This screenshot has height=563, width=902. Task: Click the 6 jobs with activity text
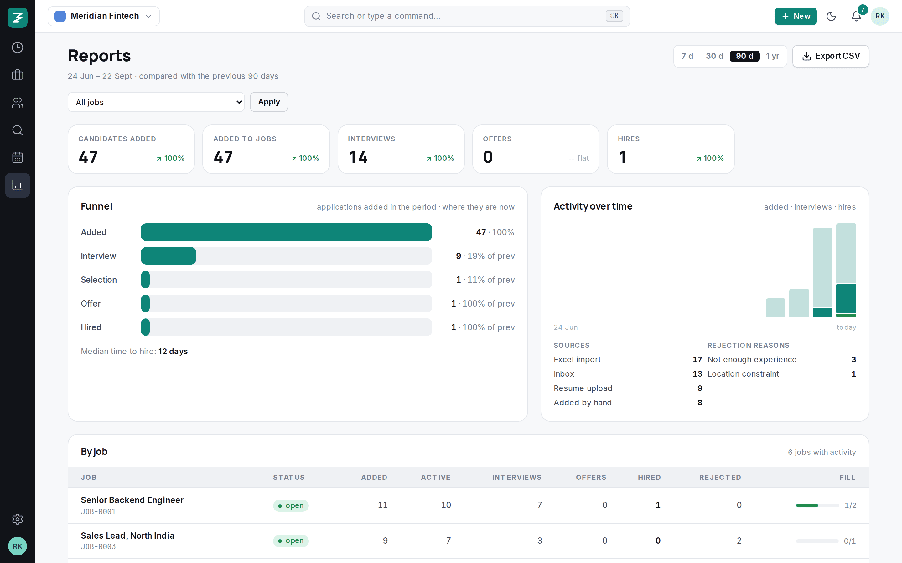click(822, 452)
